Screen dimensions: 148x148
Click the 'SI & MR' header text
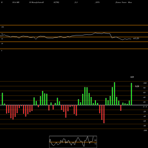[x=16, y=2]
